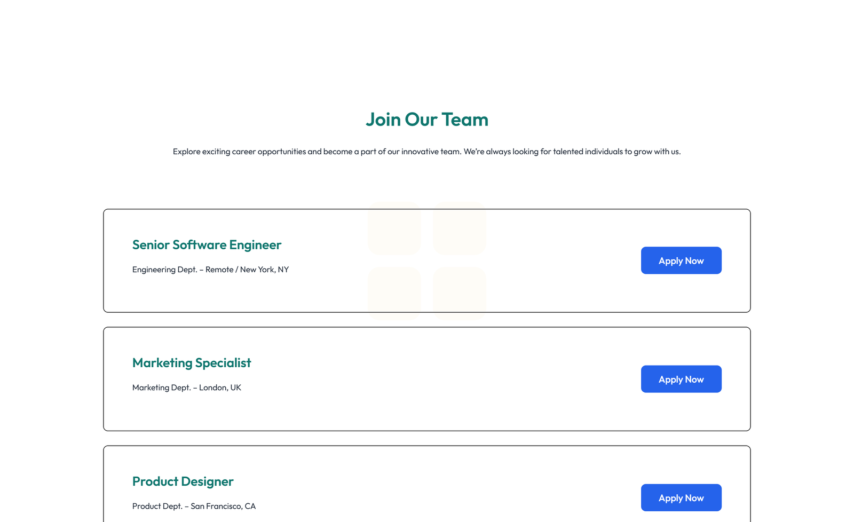Image resolution: width=854 pixels, height=522 pixels.
Task: Open the Product Designer job title
Action: 183,481
